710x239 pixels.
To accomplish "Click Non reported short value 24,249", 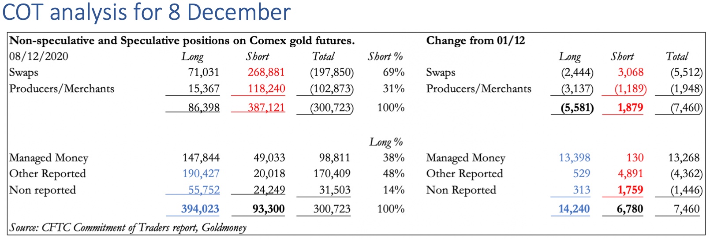I will 269,190.
